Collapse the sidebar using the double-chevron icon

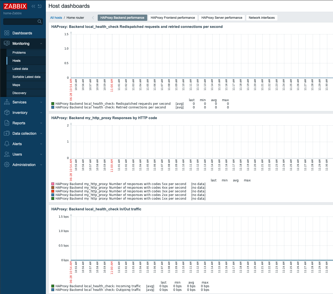tap(33, 6)
